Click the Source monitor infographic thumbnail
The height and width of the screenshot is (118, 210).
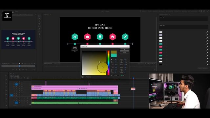coord(18,40)
